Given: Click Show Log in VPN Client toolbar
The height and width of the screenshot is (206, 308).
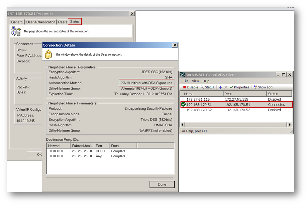Looking at the screenshot, I should point(263,87).
